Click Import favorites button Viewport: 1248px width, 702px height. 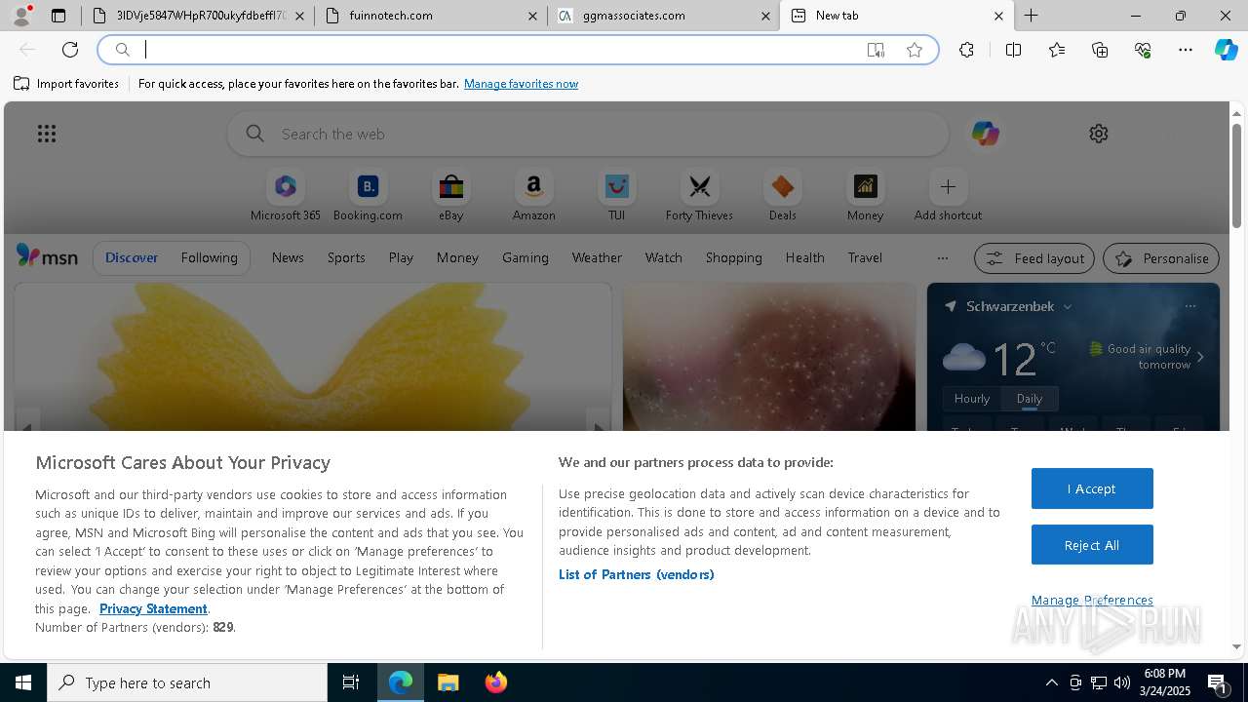(66, 84)
